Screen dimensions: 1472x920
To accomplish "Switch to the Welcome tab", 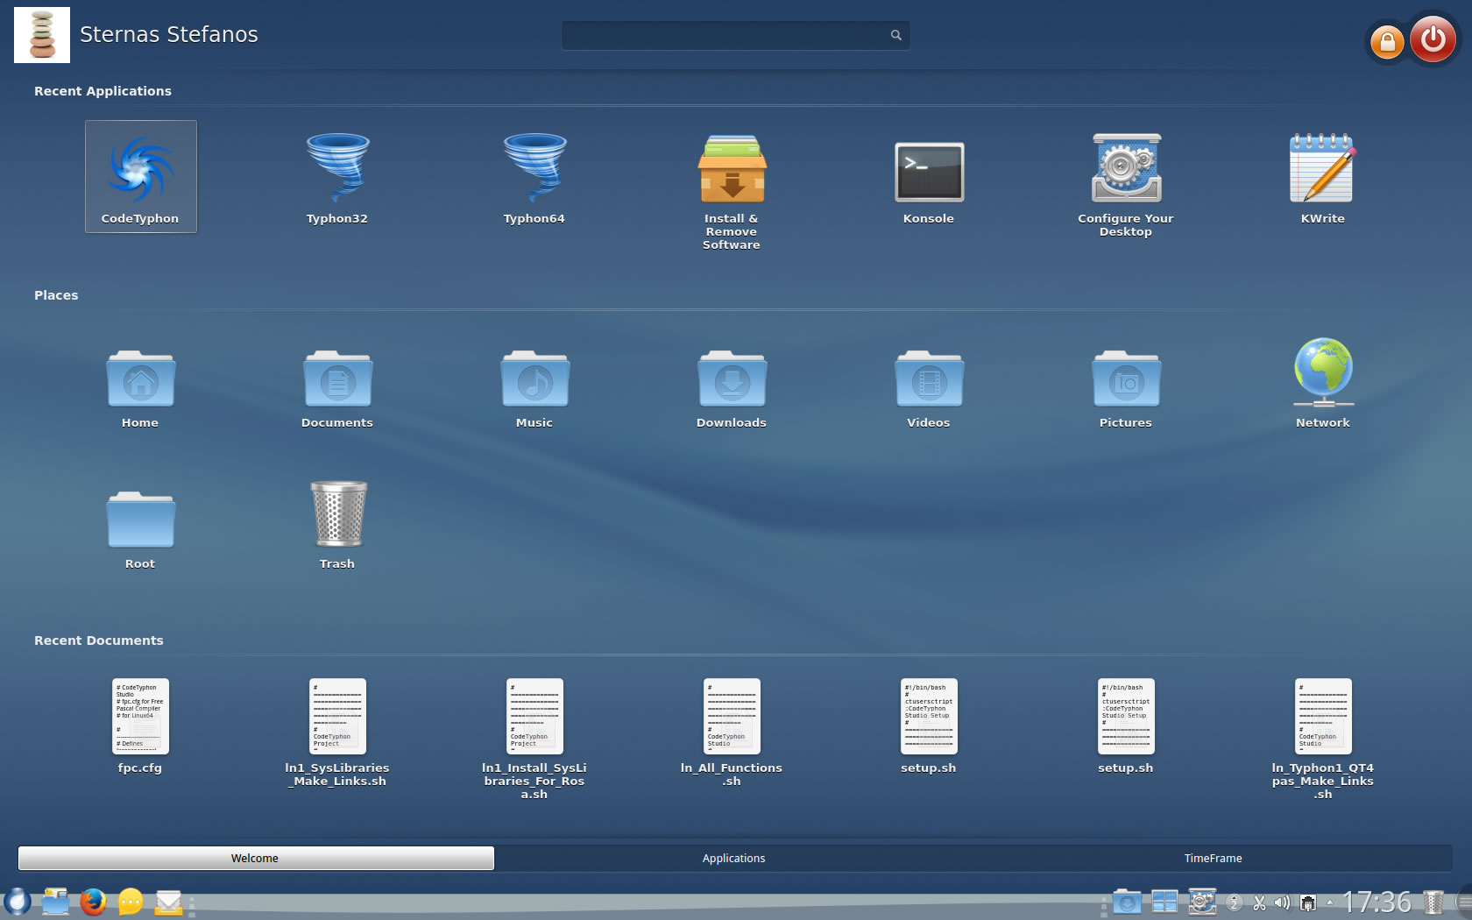I will (256, 858).
